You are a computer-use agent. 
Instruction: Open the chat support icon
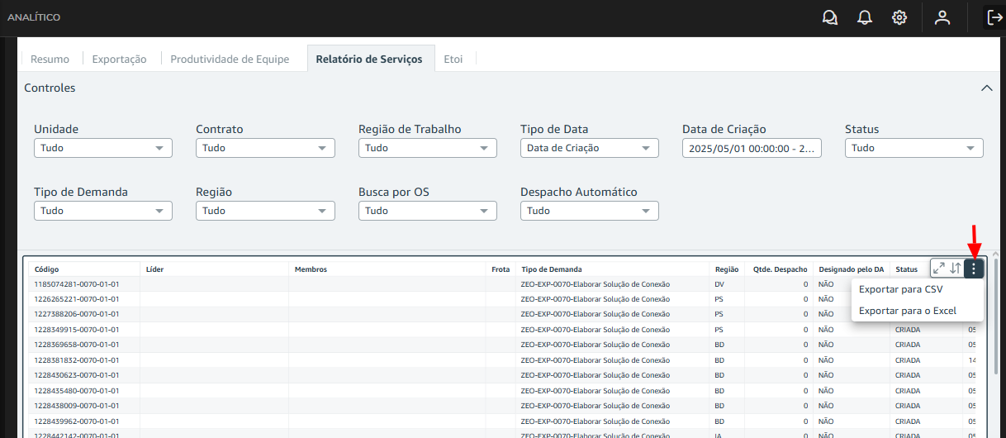[829, 17]
